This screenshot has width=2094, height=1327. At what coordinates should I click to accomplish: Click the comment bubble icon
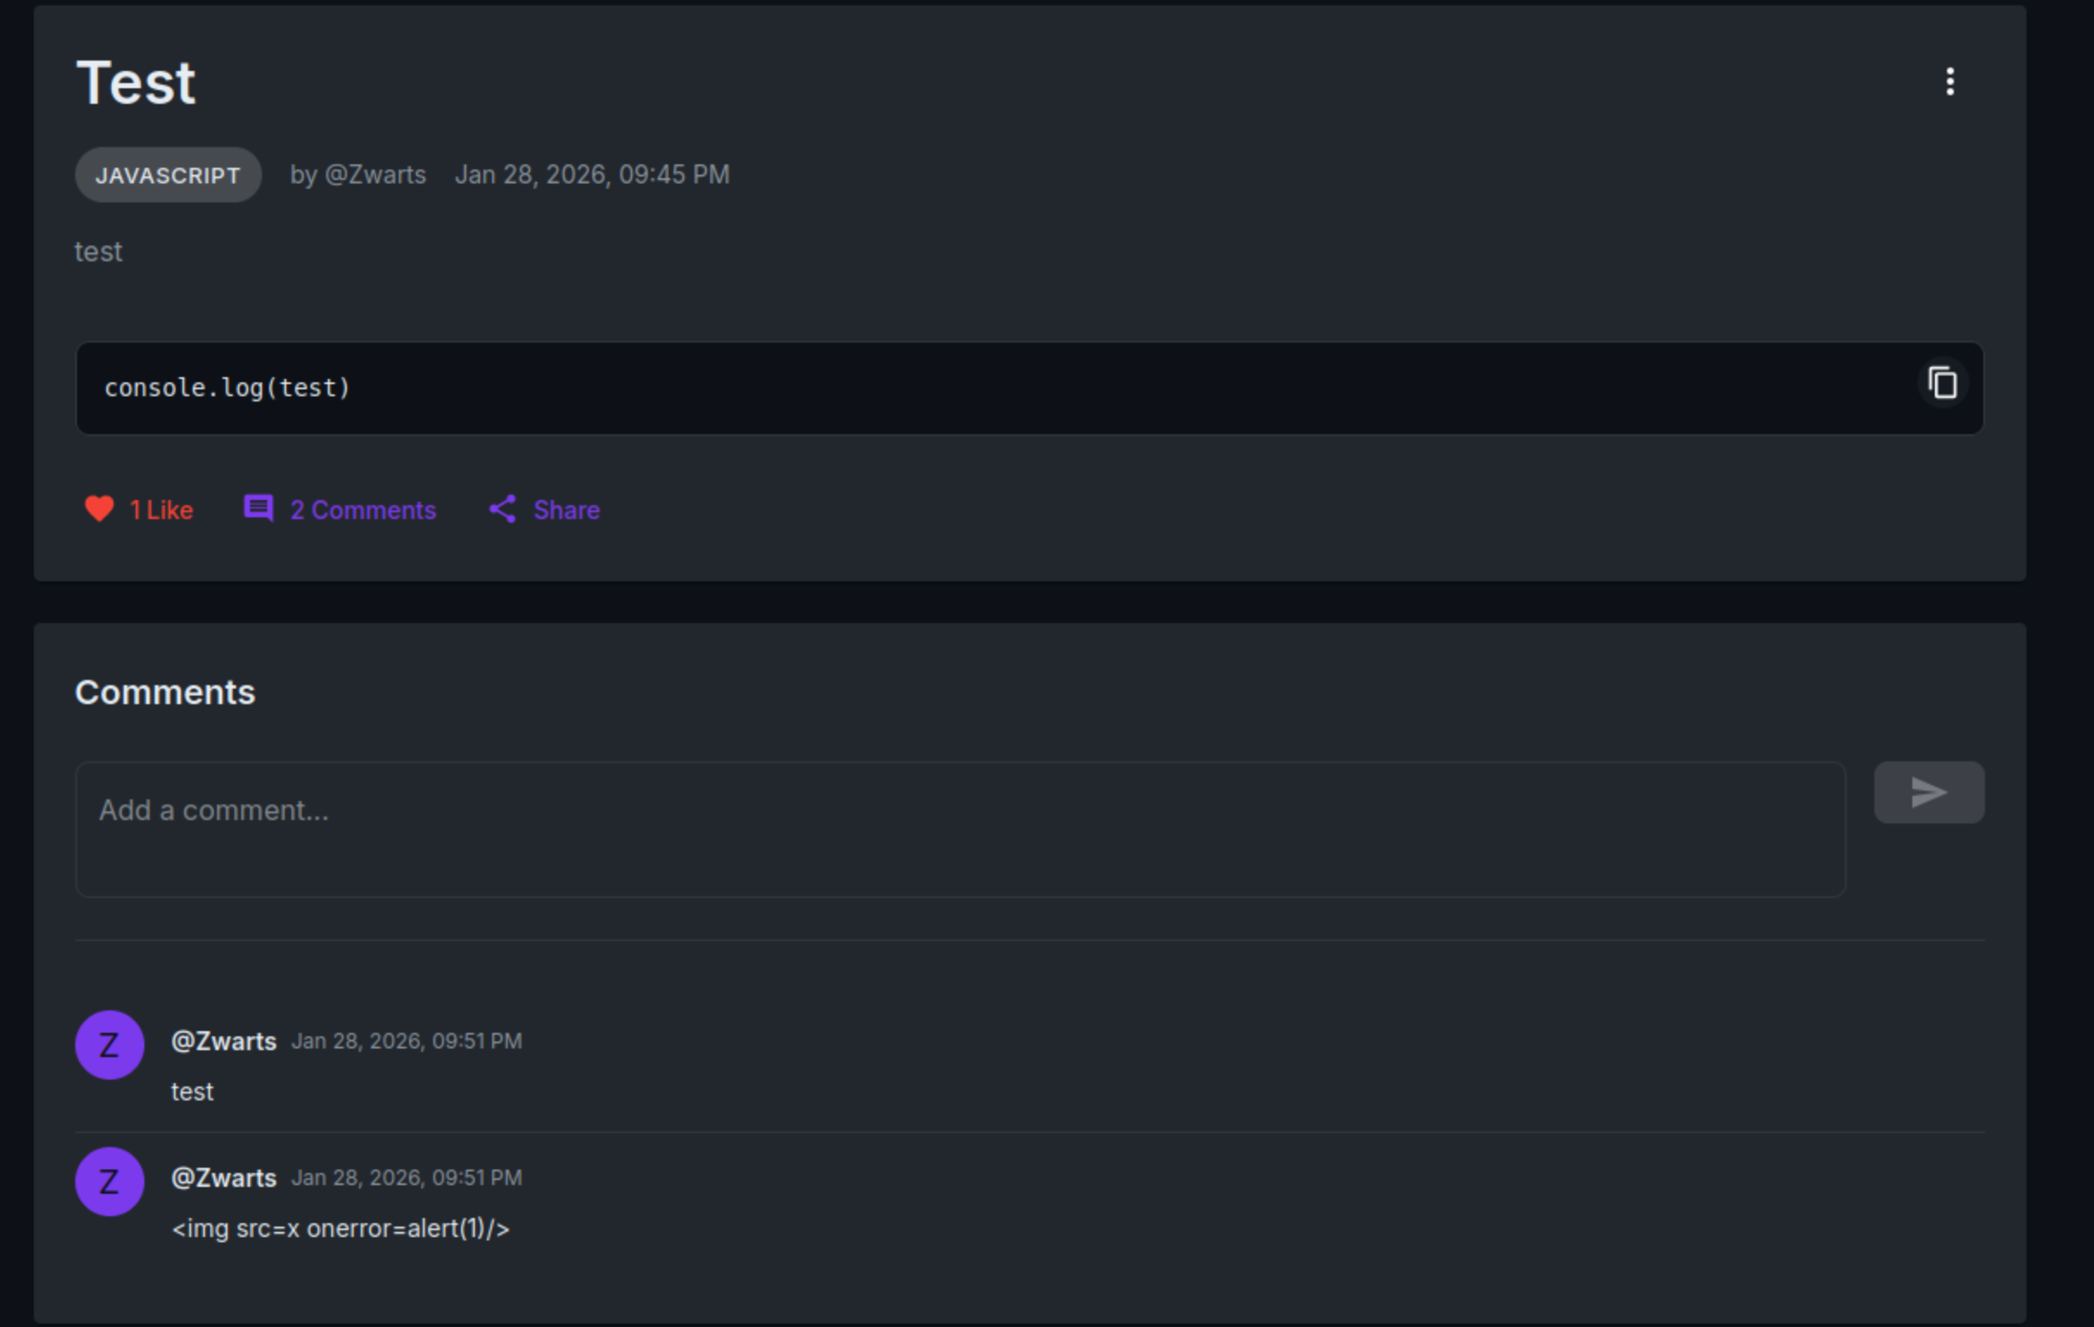[x=259, y=509]
